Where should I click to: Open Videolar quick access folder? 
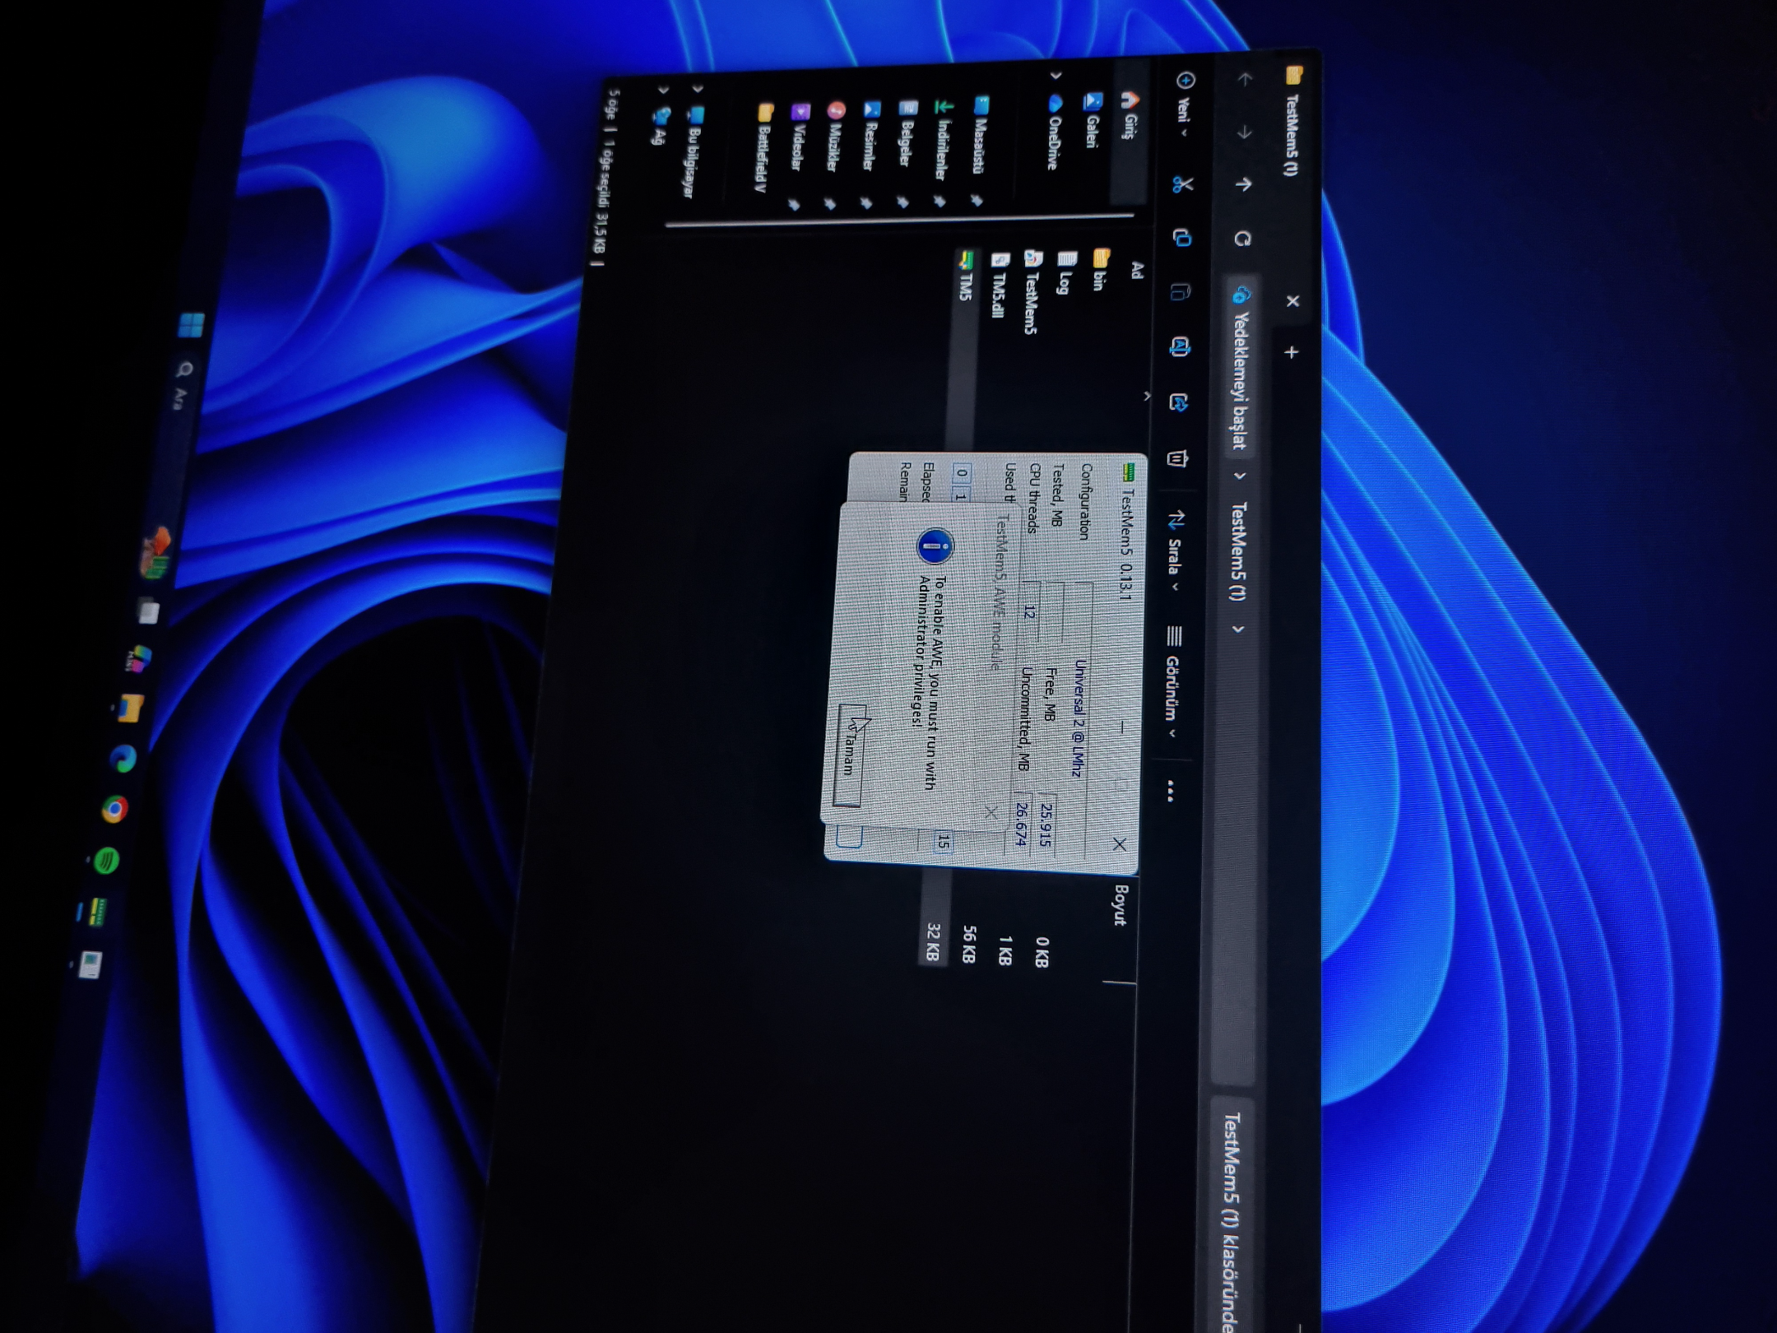[800, 137]
